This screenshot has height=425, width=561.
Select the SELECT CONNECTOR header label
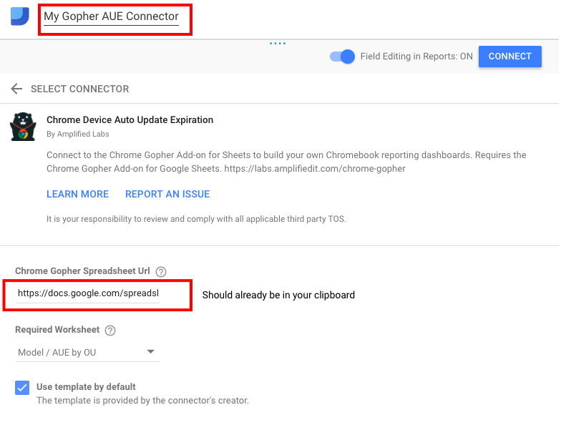click(79, 89)
